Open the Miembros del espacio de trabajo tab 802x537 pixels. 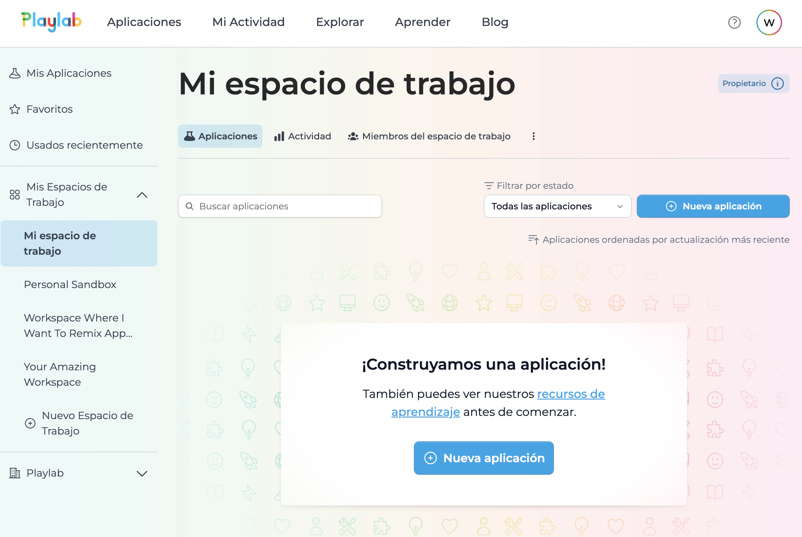429,136
